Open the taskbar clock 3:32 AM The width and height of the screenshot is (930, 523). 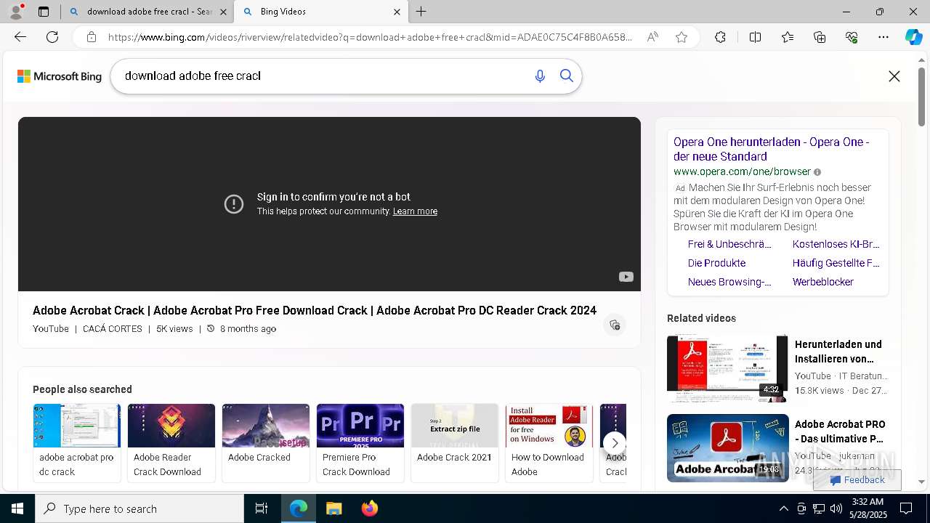(x=867, y=508)
